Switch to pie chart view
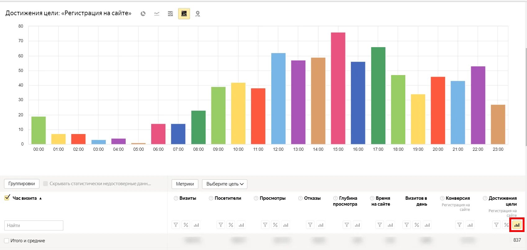 pyautogui.click(x=143, y=14)
